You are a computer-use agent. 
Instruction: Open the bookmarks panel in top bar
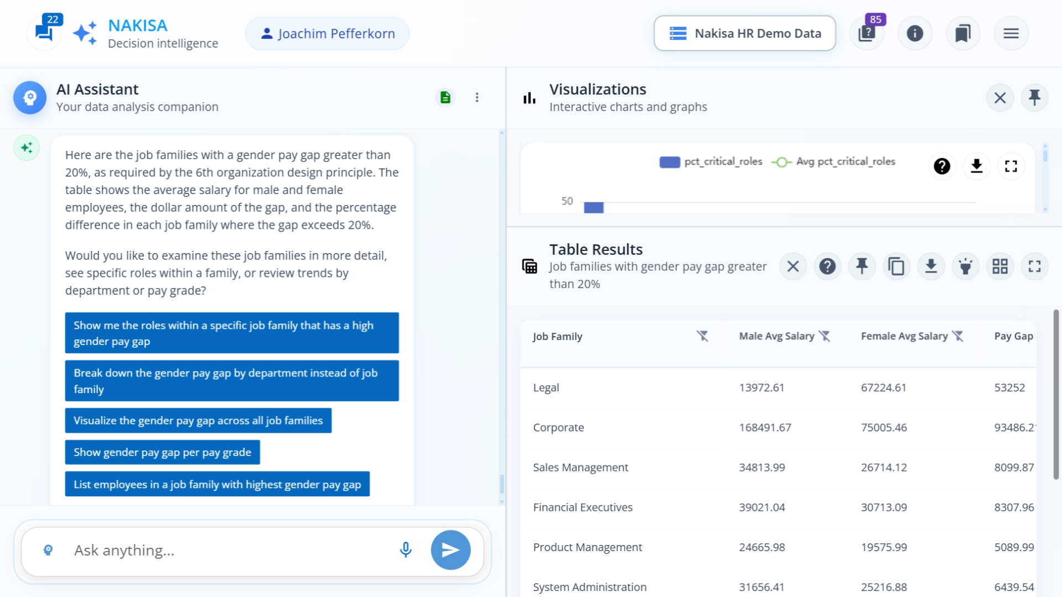963,33
